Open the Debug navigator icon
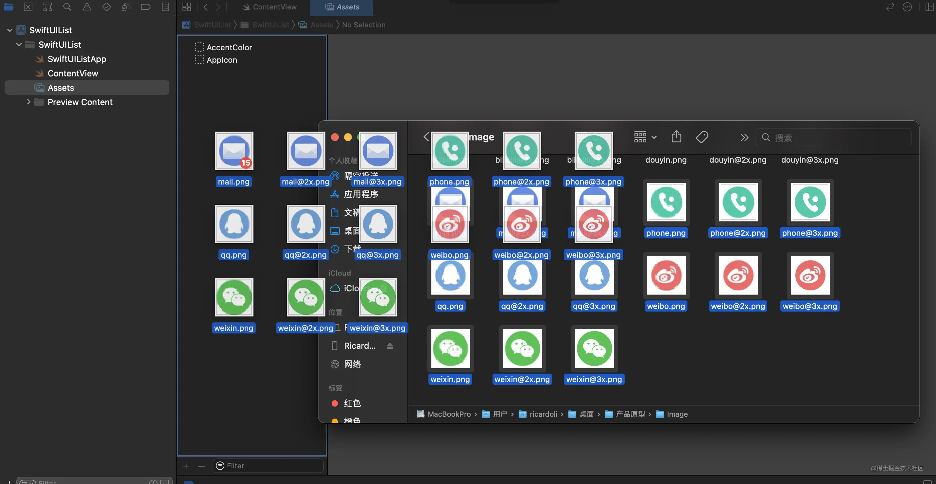Screen dimensions: 936x484 [x=126, y=7]
